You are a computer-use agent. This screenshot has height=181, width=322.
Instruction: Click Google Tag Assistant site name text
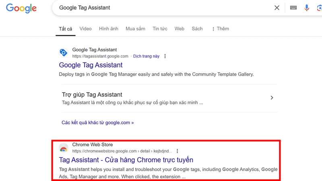point(95,50)
